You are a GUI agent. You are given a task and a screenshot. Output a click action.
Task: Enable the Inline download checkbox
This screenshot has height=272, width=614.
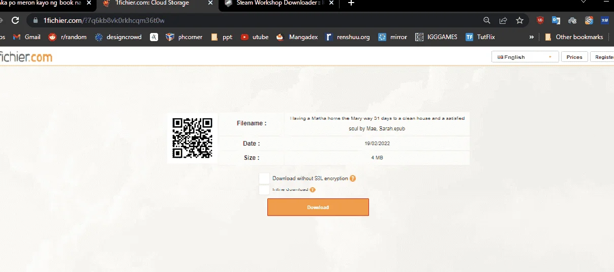pos(264,189)
